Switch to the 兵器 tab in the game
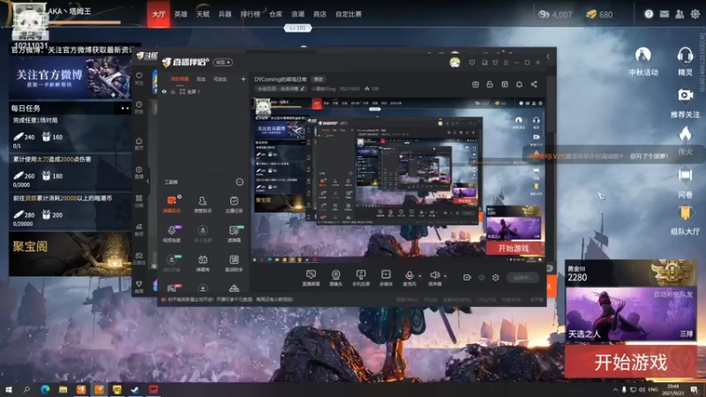706x397 pixels. [225, 14]
